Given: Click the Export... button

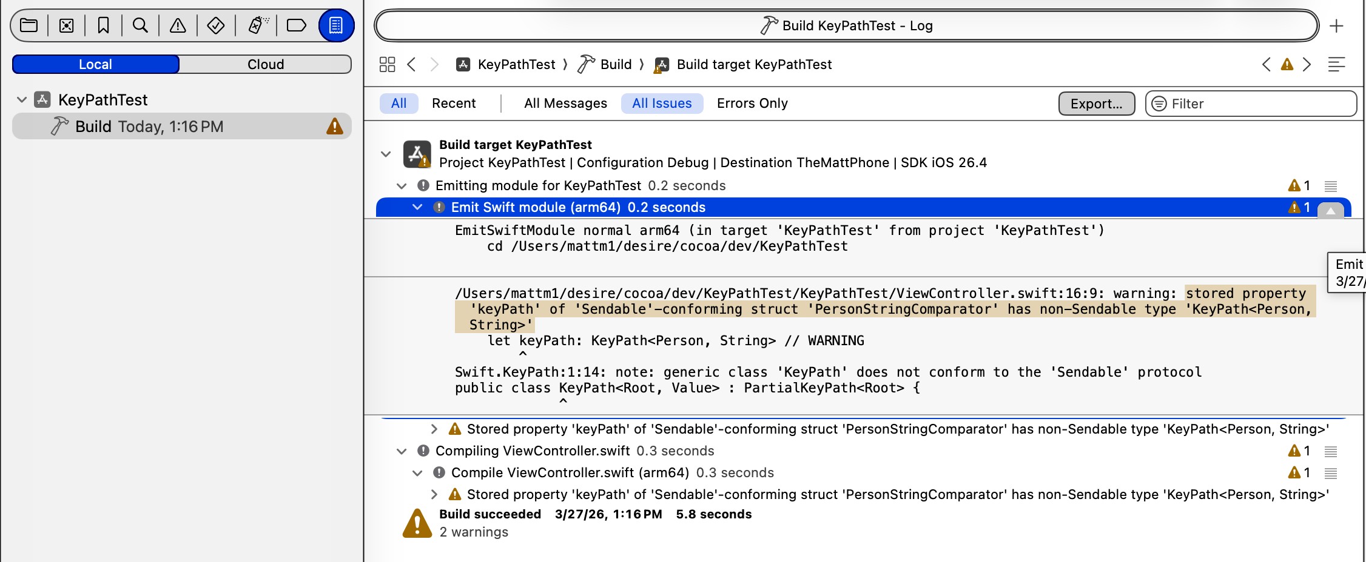Looking at the screenshot, I should pyautogui.click(x=1097, y=104).
